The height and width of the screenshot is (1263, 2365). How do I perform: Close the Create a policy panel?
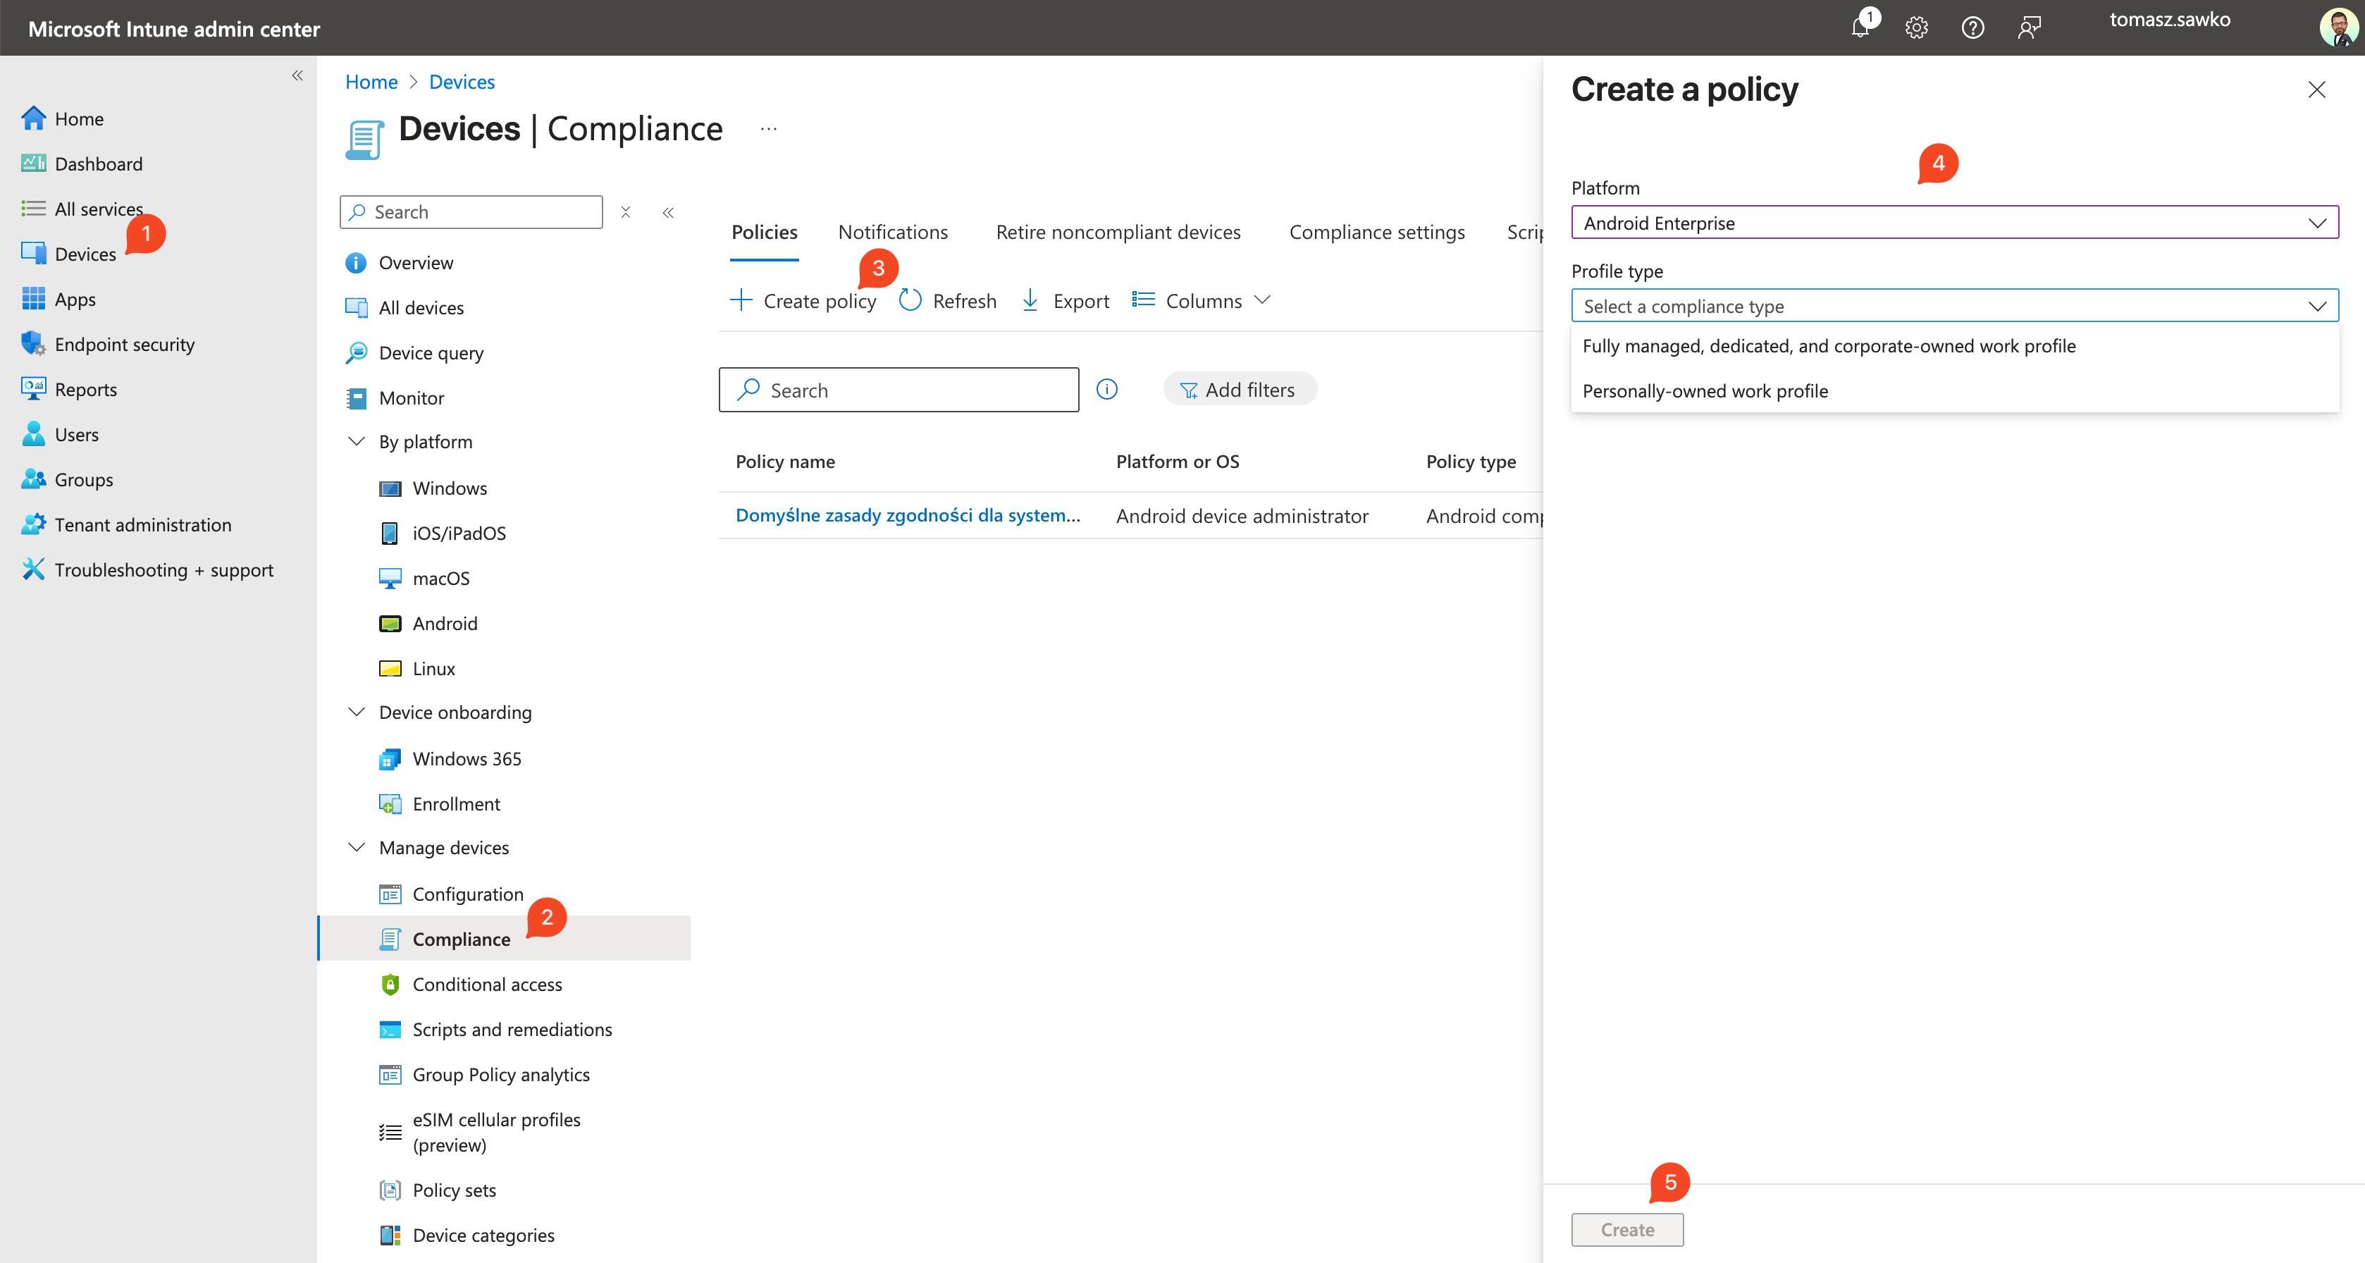[2316, 89]
